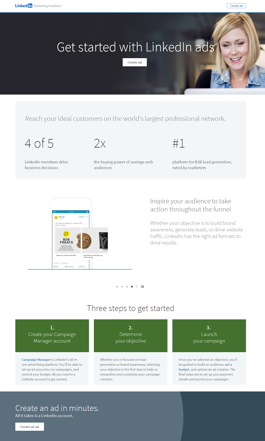
Task: Click the three-dots menu in phone mockup
Action: 87,217
